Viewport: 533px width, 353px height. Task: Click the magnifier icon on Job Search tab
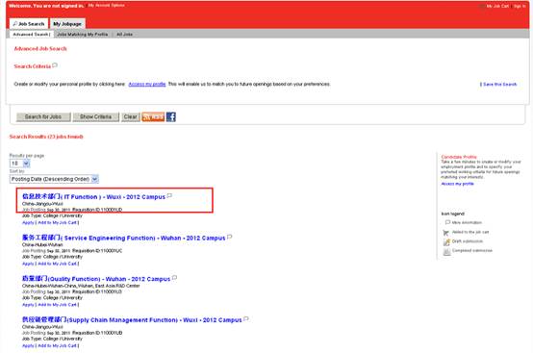click(15, 23)
